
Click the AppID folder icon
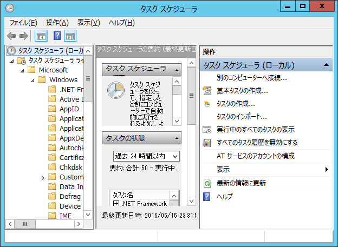coord(52,109)
